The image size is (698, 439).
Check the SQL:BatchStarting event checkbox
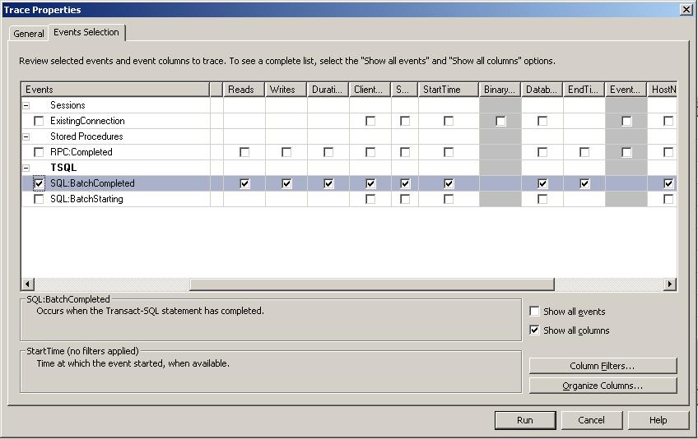(x=39, y=199)
